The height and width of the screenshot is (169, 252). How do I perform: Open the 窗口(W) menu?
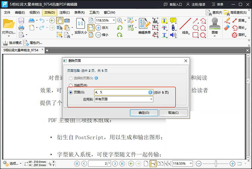coord(110,12)
